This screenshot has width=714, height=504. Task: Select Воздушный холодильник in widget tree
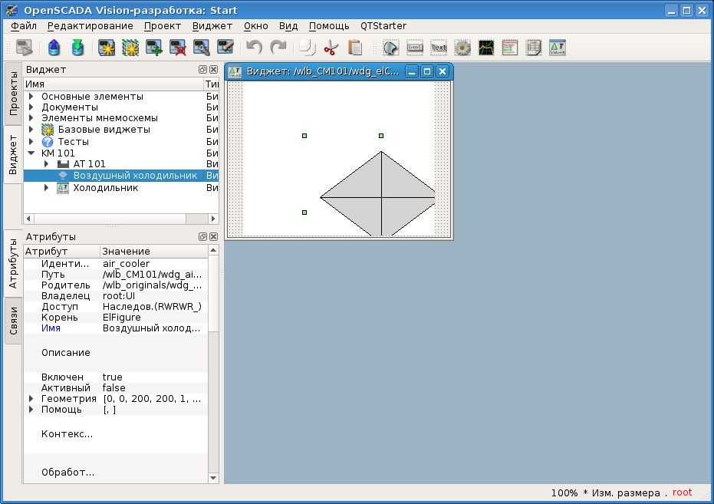click(135, 176)
